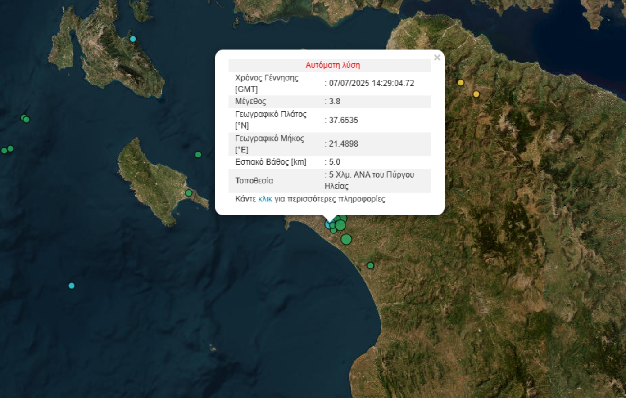
Task: Select the large green earthquake marker near Pyrgos
Action: pyautogui.click(x=345, y=240)
